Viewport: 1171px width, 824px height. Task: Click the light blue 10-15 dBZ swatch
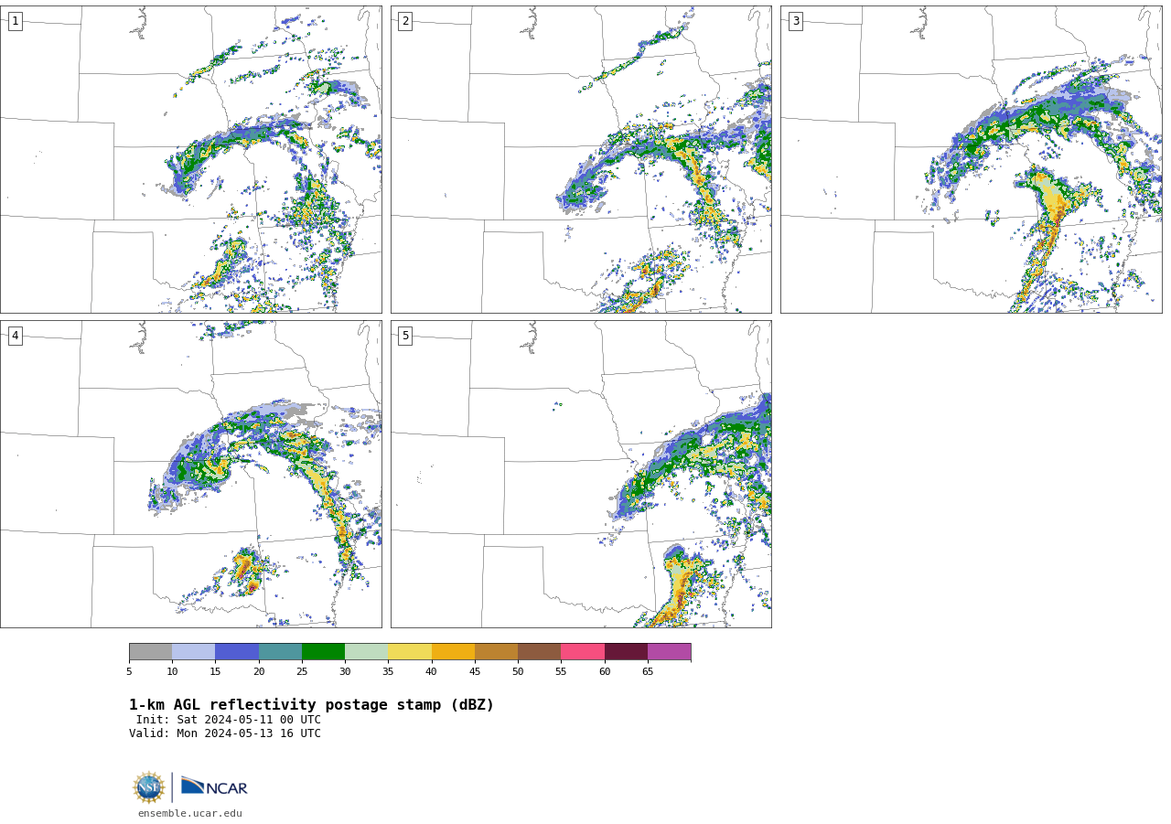(x=193, y=651)
